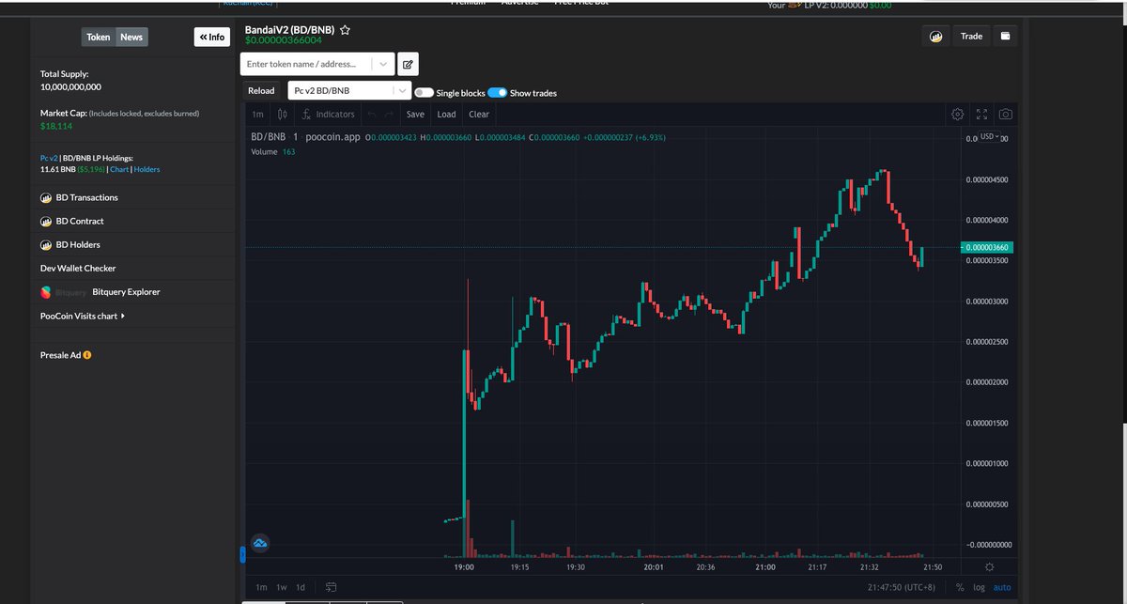Viewport: 1127px width, 604px height.
Task: Open the wallet icon button
Action: click(1005, 36)
